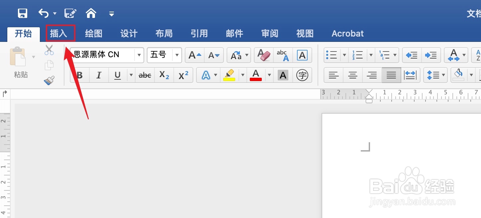
Task: Undo the last action
Action: pos(44,13)
